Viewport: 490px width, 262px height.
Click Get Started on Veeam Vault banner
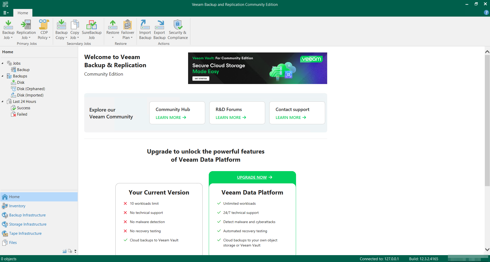[201, 78]
